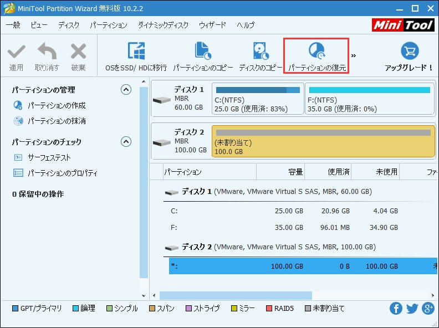Select the C:(NTFS) partition block

coord(258,99)
